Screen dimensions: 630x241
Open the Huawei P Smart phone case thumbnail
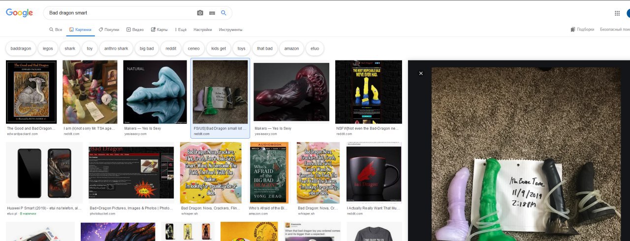pos(45,173)
